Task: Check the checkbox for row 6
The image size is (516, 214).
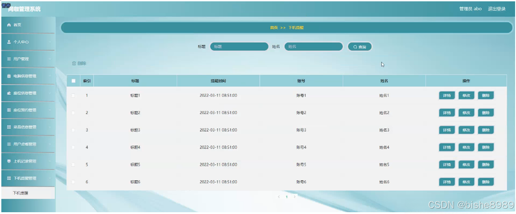Action: 73,182
